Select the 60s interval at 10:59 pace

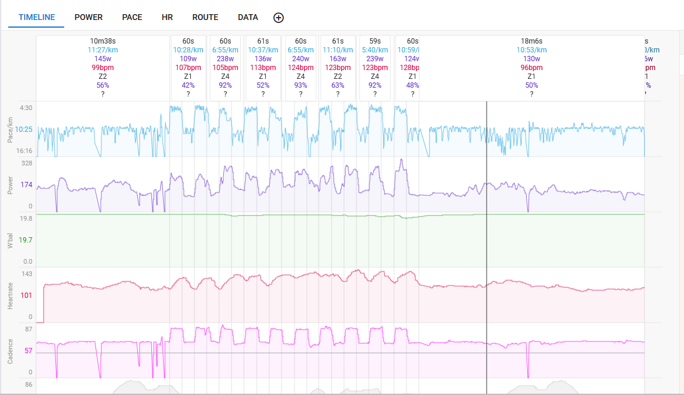pyautogui.click(x=408, y=68)
